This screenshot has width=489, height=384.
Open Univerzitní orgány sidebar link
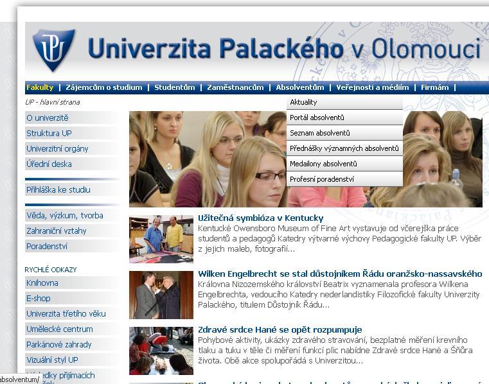72,149
